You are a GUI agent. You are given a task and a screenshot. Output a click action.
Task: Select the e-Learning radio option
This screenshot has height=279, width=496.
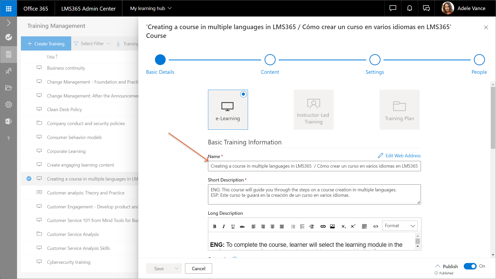243,94
